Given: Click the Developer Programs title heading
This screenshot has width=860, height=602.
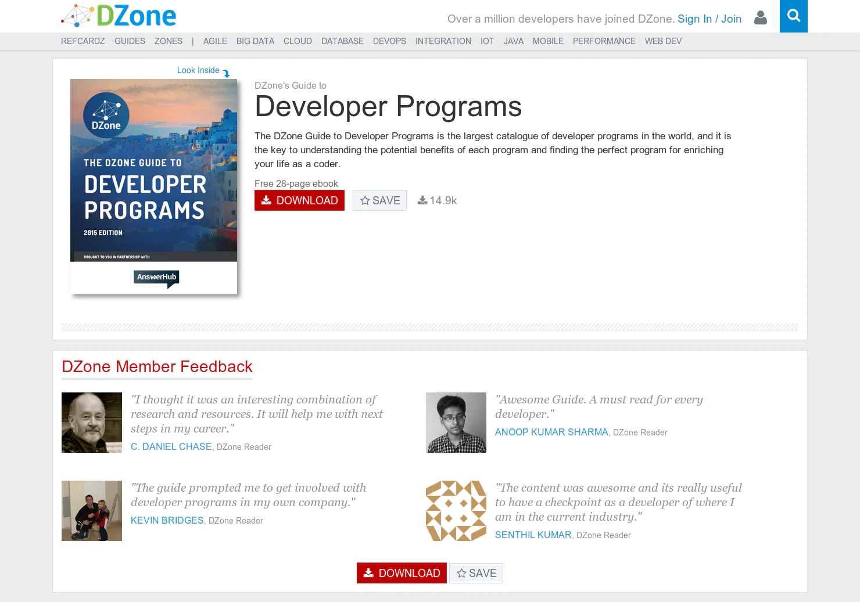Looking at the screenshot, I should pos(388,107).
